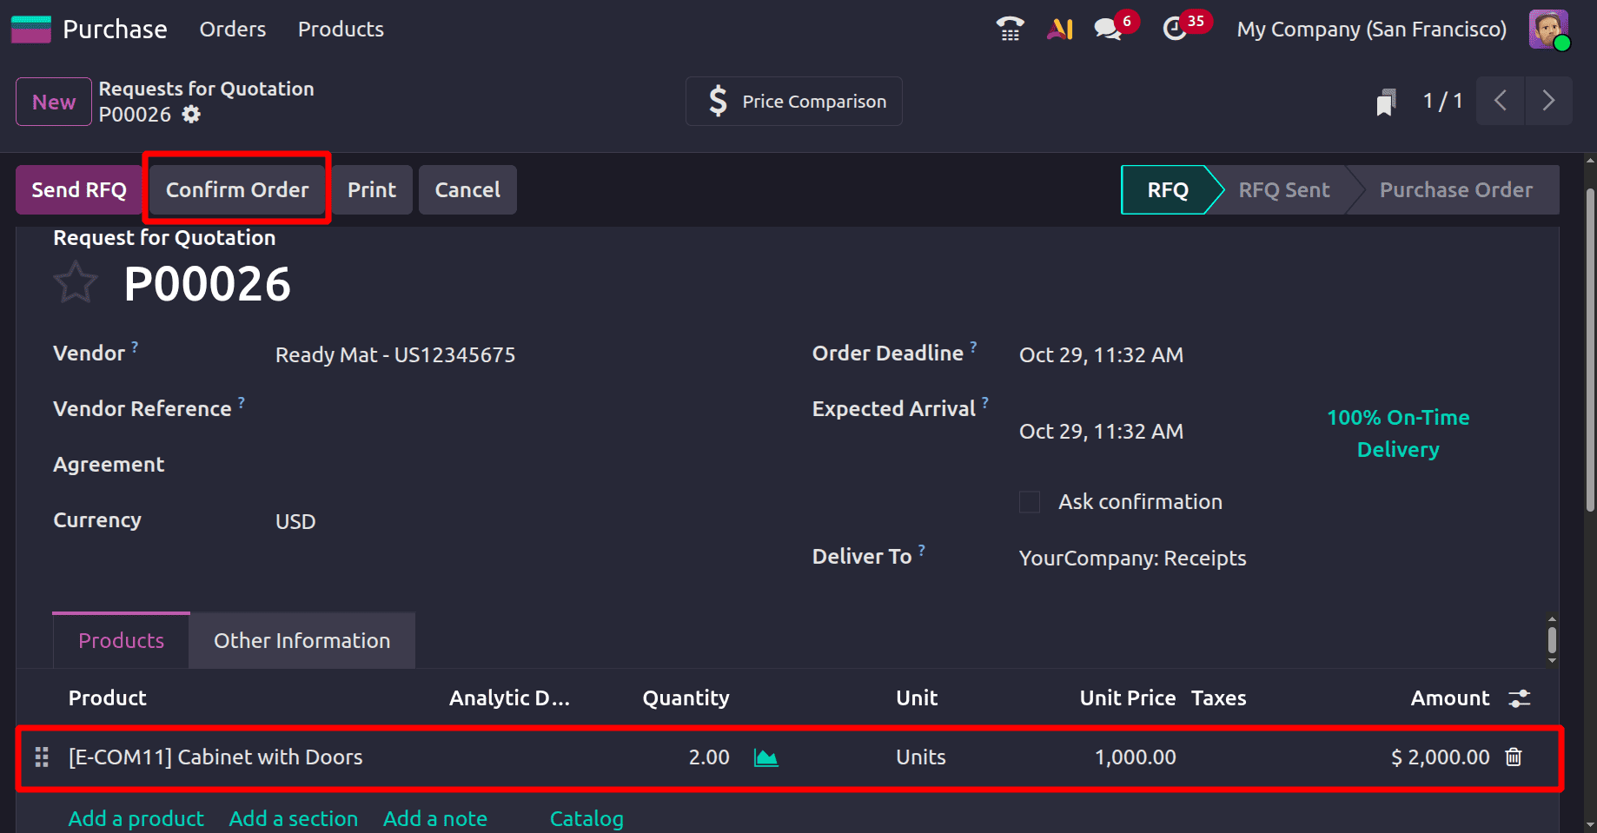The image size is (1597, 833).
Task: Switch to the Other Information tab
Action: pyautogui.click(x=302, y=640)
